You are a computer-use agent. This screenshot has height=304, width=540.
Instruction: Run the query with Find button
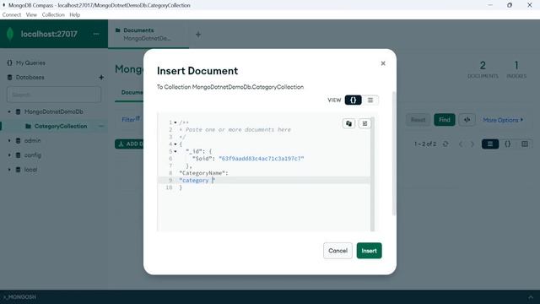[x=445, y=120]
